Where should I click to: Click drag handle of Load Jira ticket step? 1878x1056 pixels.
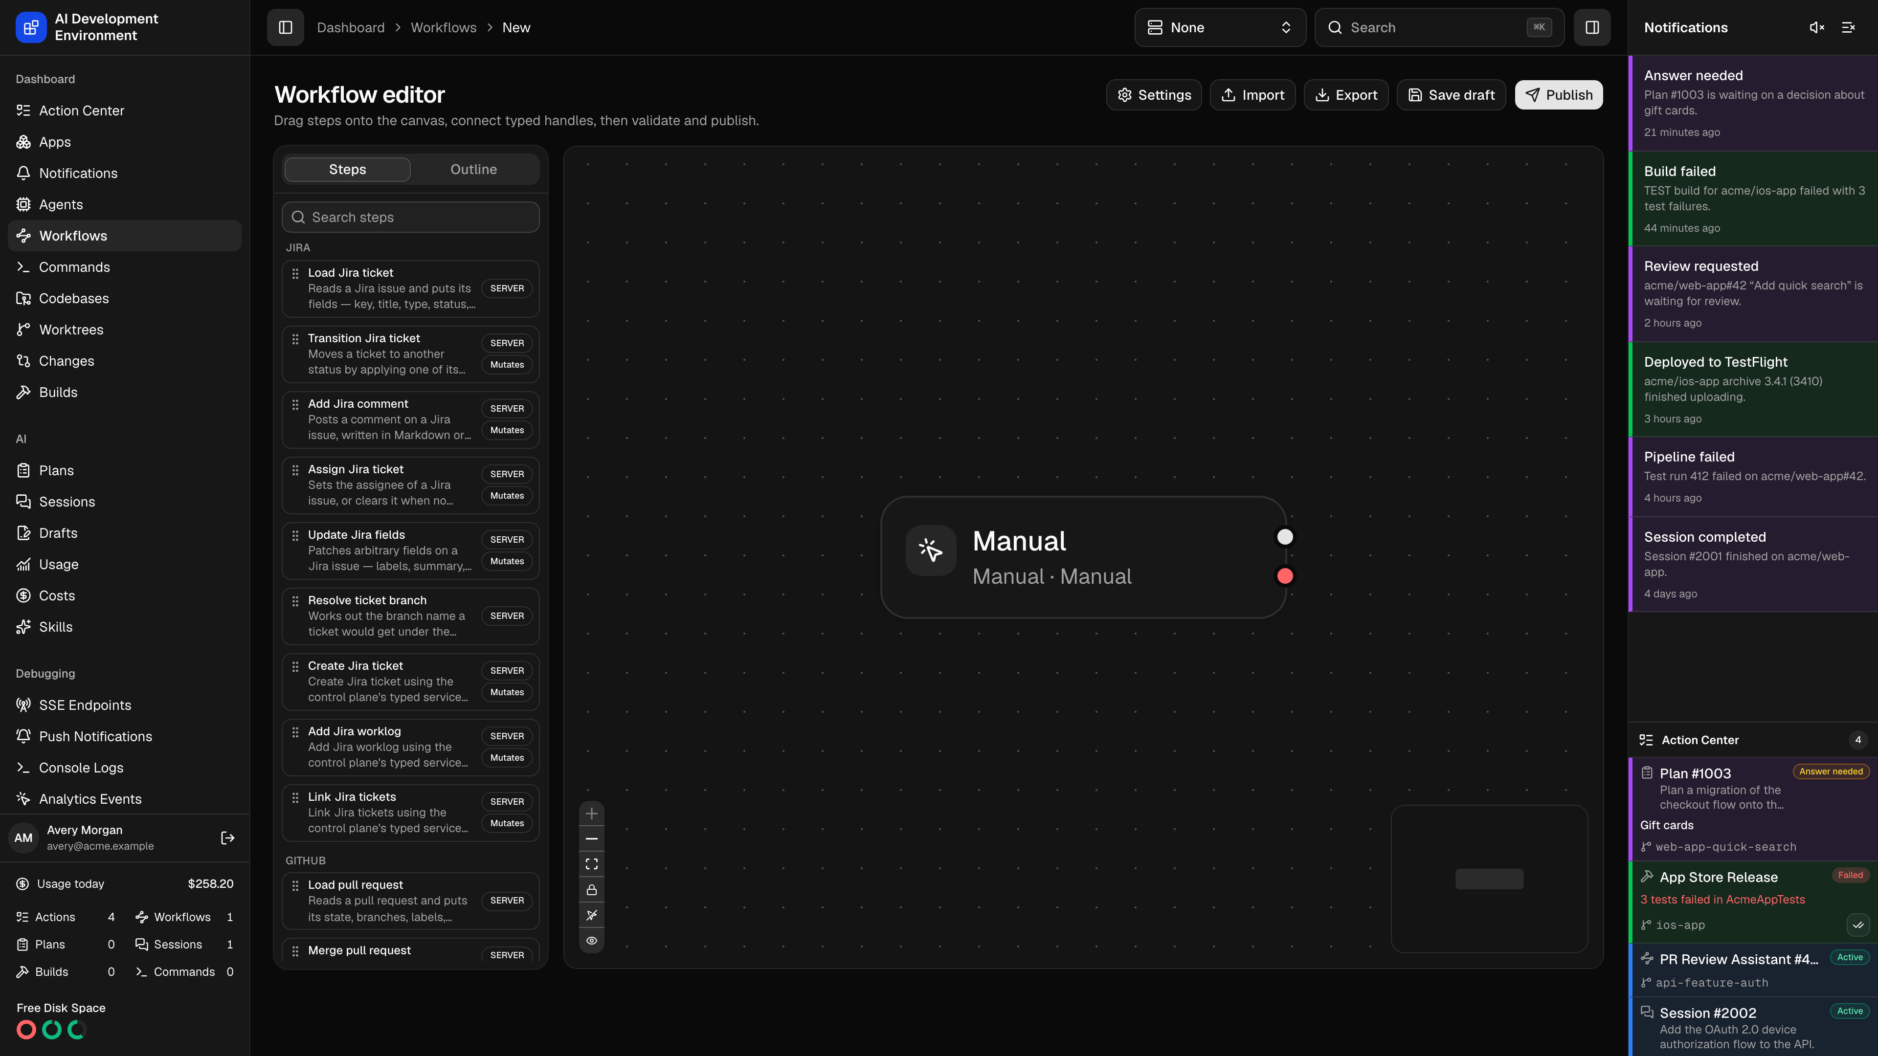coord(295,274)
